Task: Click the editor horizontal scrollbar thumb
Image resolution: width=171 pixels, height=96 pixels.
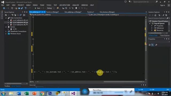Action: (123, 82)
